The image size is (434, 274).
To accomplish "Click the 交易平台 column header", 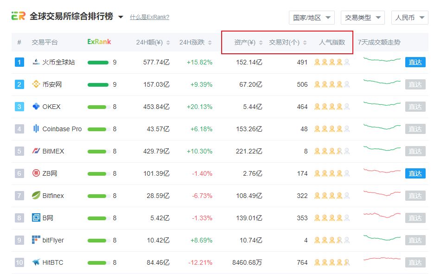I will [45, 42].
